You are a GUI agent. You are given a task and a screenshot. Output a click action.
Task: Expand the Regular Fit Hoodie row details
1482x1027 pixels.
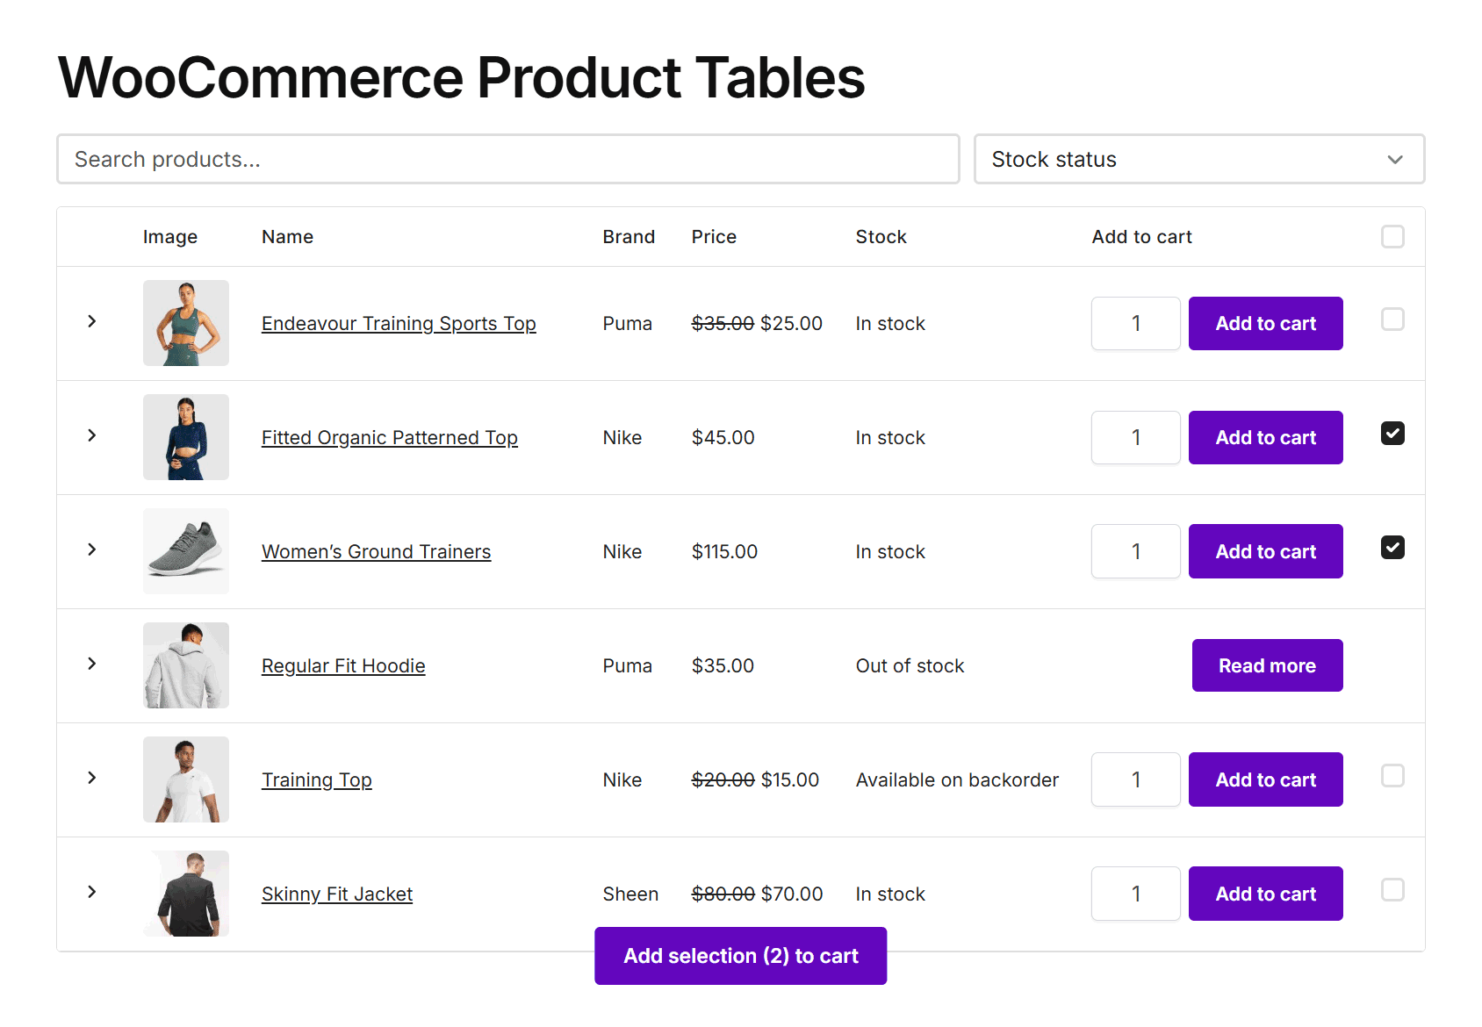point(92,664)
